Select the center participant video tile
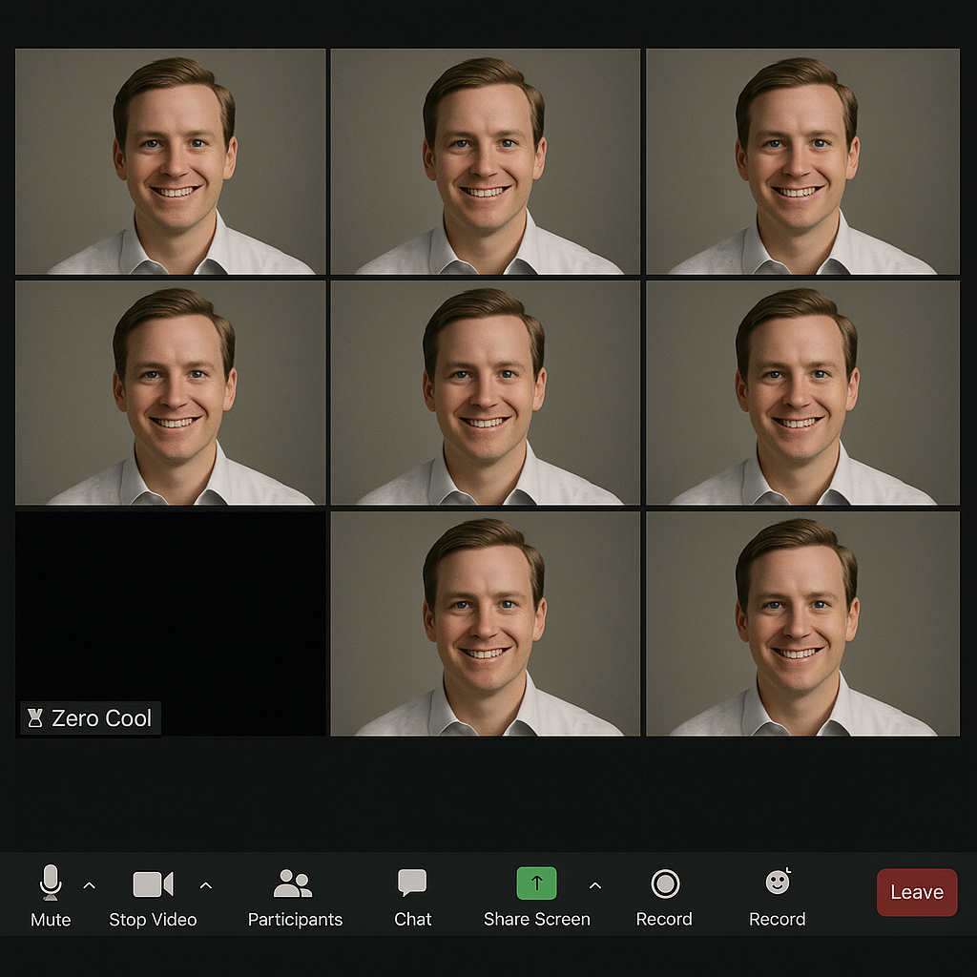 [x=485, y=392]
